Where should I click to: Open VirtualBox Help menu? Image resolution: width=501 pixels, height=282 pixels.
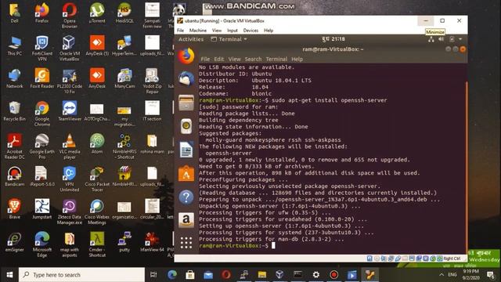click(269, 31)
